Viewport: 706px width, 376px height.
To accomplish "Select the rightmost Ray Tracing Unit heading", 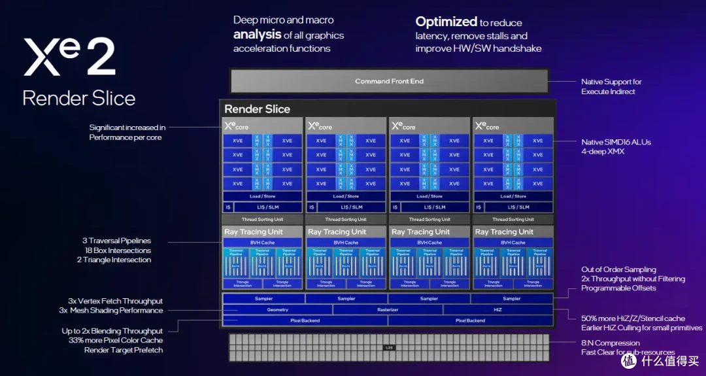I will click(504, 232).
